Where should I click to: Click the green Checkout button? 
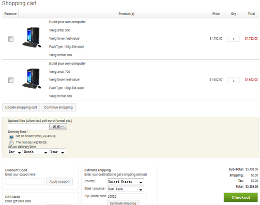[x=241, y=197]
